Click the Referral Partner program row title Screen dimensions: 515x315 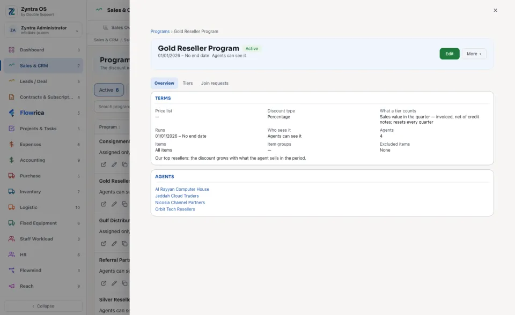(114, 260)
